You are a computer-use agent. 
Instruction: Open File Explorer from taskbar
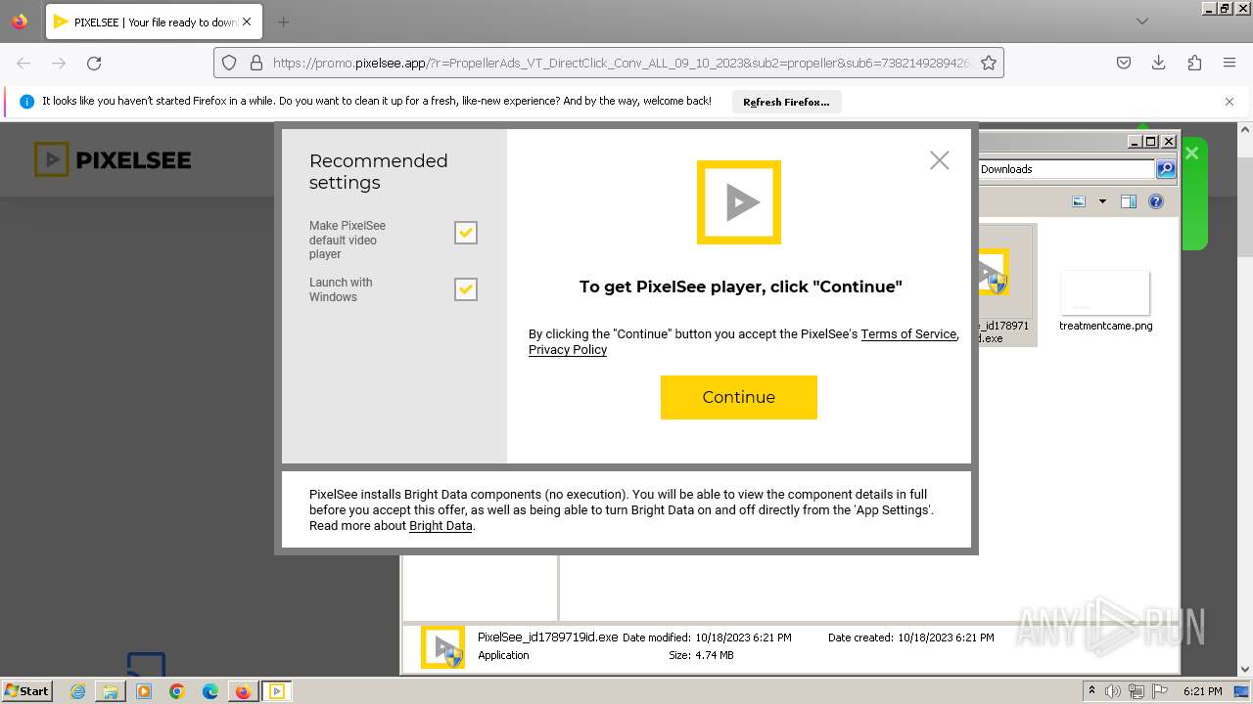pyautogui.click(x=111, y=691)
